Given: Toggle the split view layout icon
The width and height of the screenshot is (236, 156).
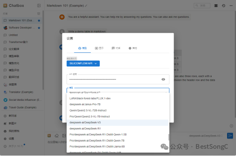Looking at the screenshot, I should [216, 6].
